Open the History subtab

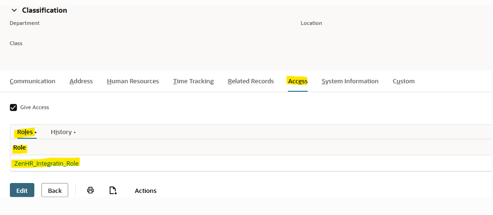coord(61,132)
